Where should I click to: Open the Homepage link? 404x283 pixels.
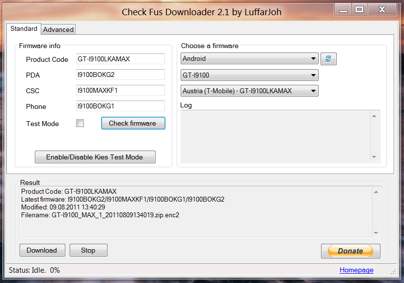click(356, 270)
